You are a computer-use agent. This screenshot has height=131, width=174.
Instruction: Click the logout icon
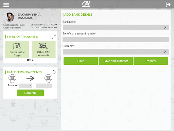[168, 5]
